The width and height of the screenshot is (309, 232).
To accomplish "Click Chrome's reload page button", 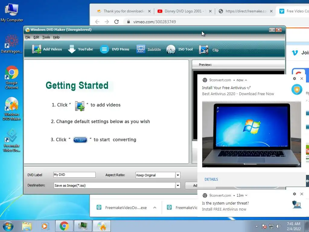I will [x=116, y=22].
